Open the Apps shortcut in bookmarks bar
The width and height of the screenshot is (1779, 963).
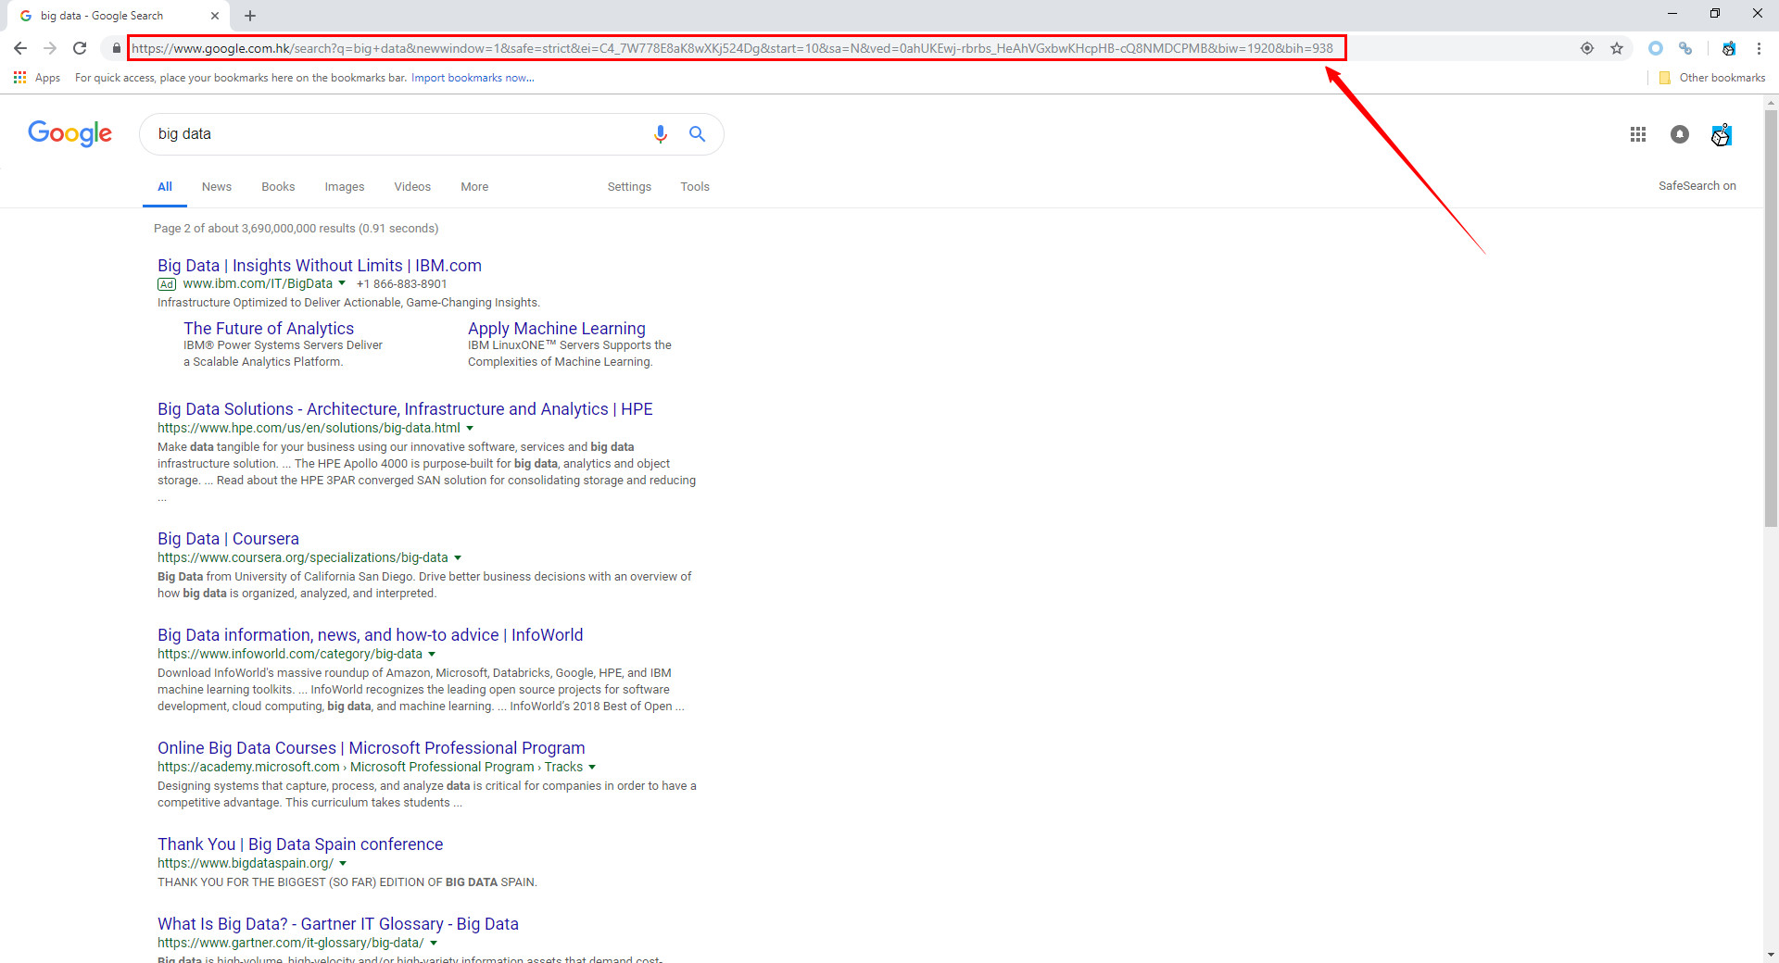coord(37,78)
